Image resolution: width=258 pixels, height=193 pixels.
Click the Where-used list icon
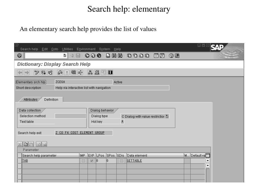tap(73, 72)
